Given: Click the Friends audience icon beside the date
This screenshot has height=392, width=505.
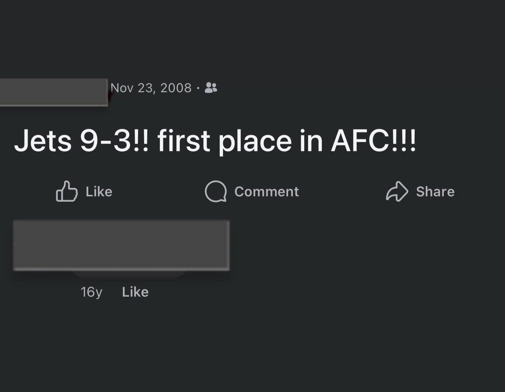Looking at the screenshot, I should [x=211, y=88].
